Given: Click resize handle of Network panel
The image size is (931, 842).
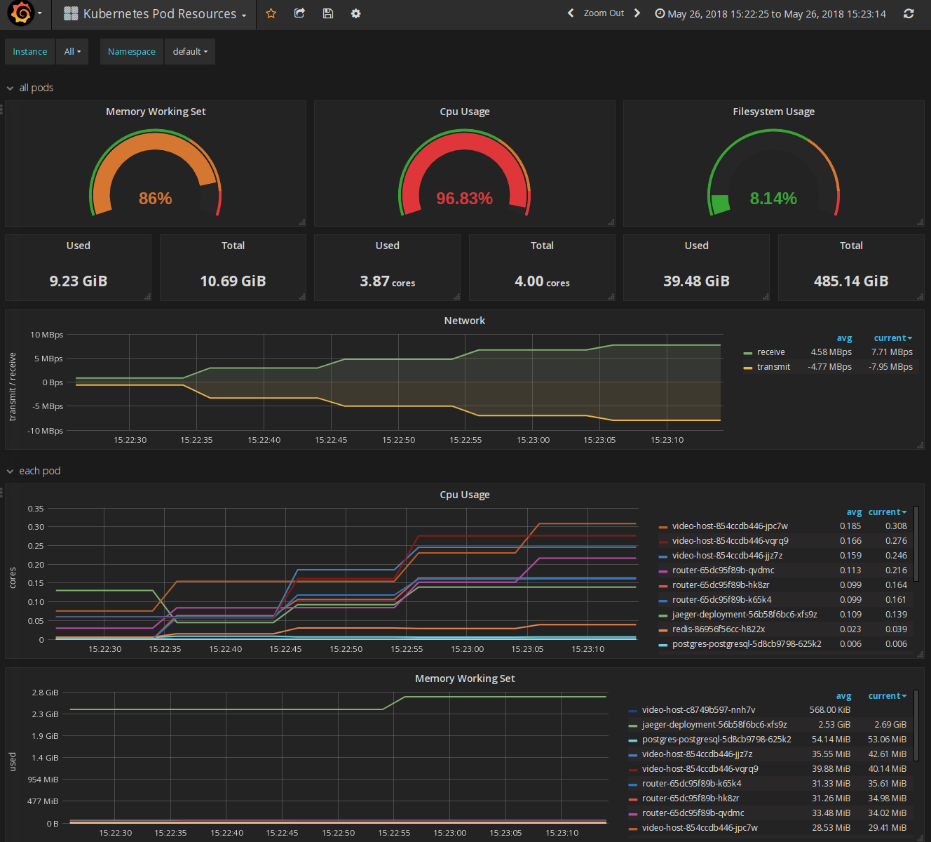Looking at the screenshot, I should tap(920, 446).
